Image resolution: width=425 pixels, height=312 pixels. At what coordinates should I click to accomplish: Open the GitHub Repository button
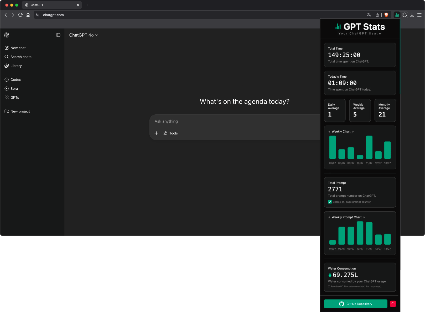[356, 304]
